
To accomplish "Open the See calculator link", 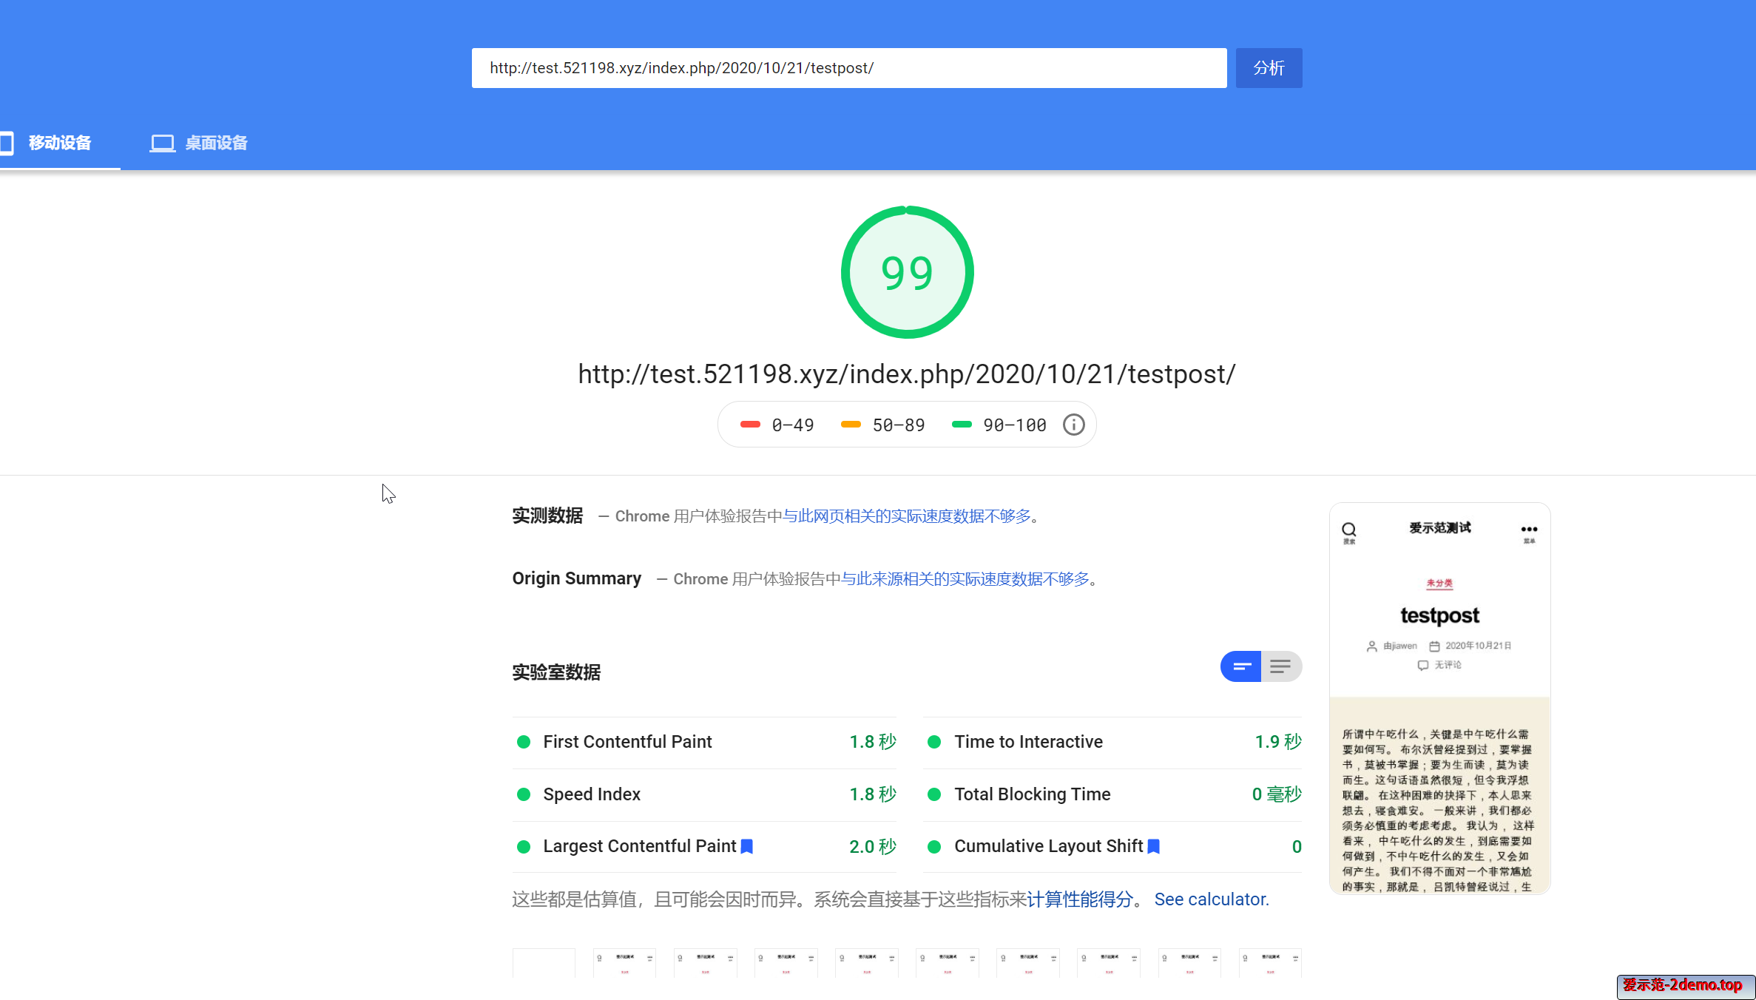I will (x=1211, y=899).
